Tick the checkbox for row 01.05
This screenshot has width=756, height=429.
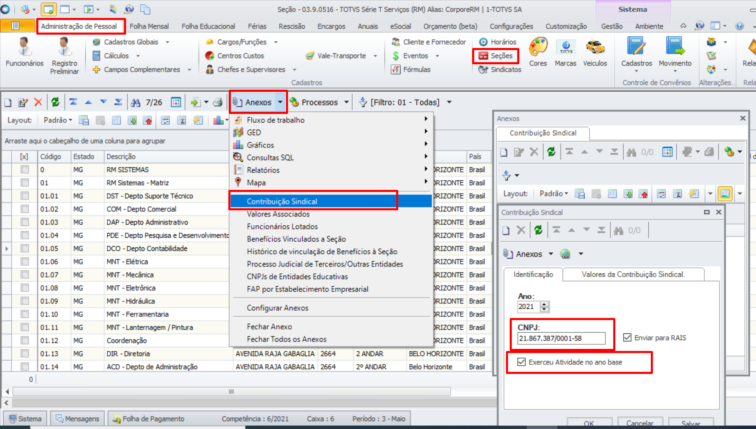(25, 249)
